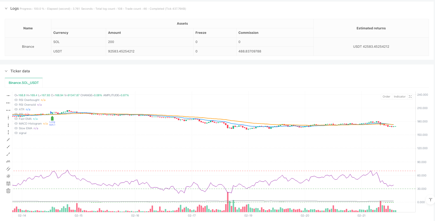Viewport: 435px width, 221px height.
Task: Select the parallel straight lines tool
Action: pos(8,169)
